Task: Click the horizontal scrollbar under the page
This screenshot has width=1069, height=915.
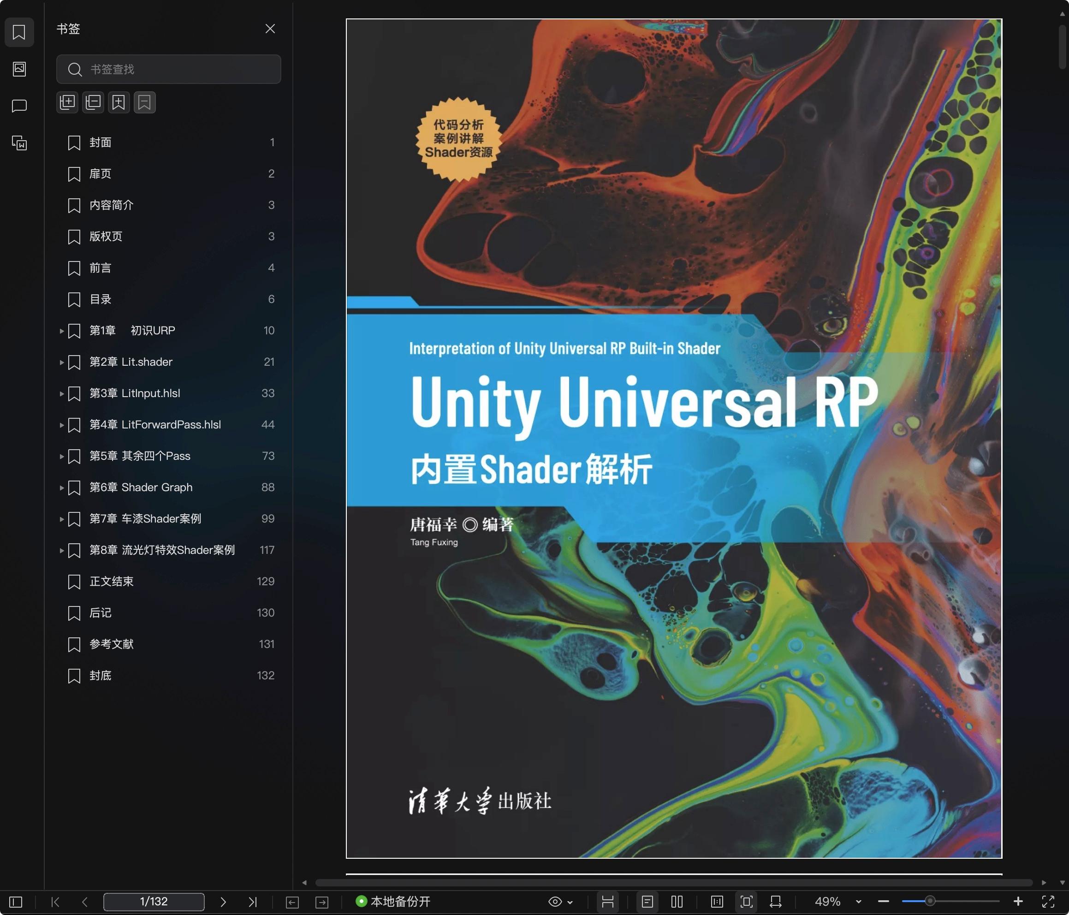Action: 674,883
